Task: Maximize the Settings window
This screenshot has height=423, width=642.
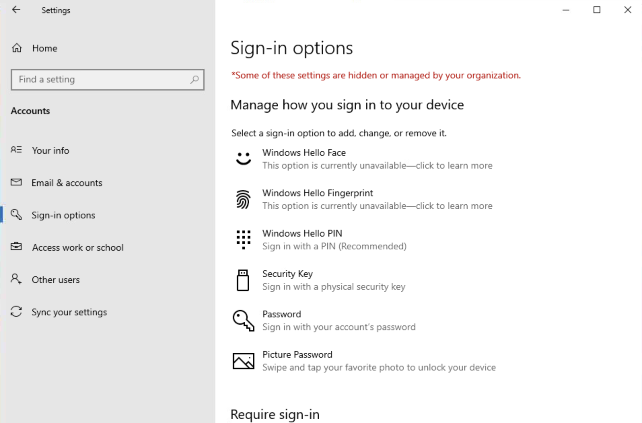Action: pyautogui.click(x=597, y=10)
